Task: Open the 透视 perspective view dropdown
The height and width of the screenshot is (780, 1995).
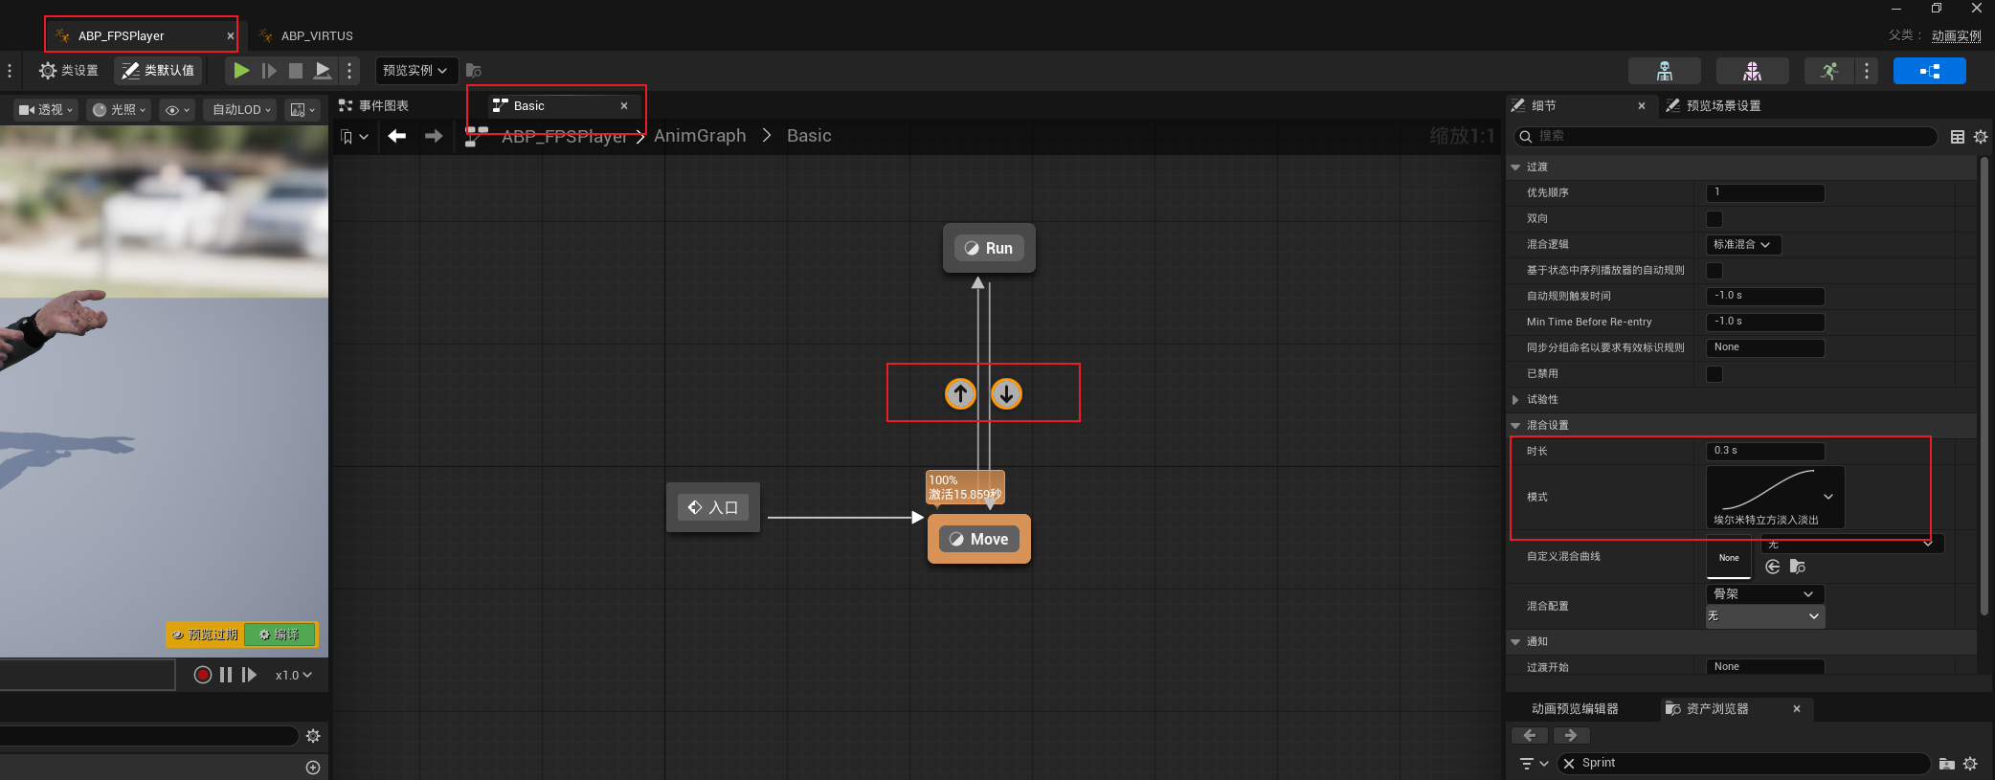Action: [46, 110]
